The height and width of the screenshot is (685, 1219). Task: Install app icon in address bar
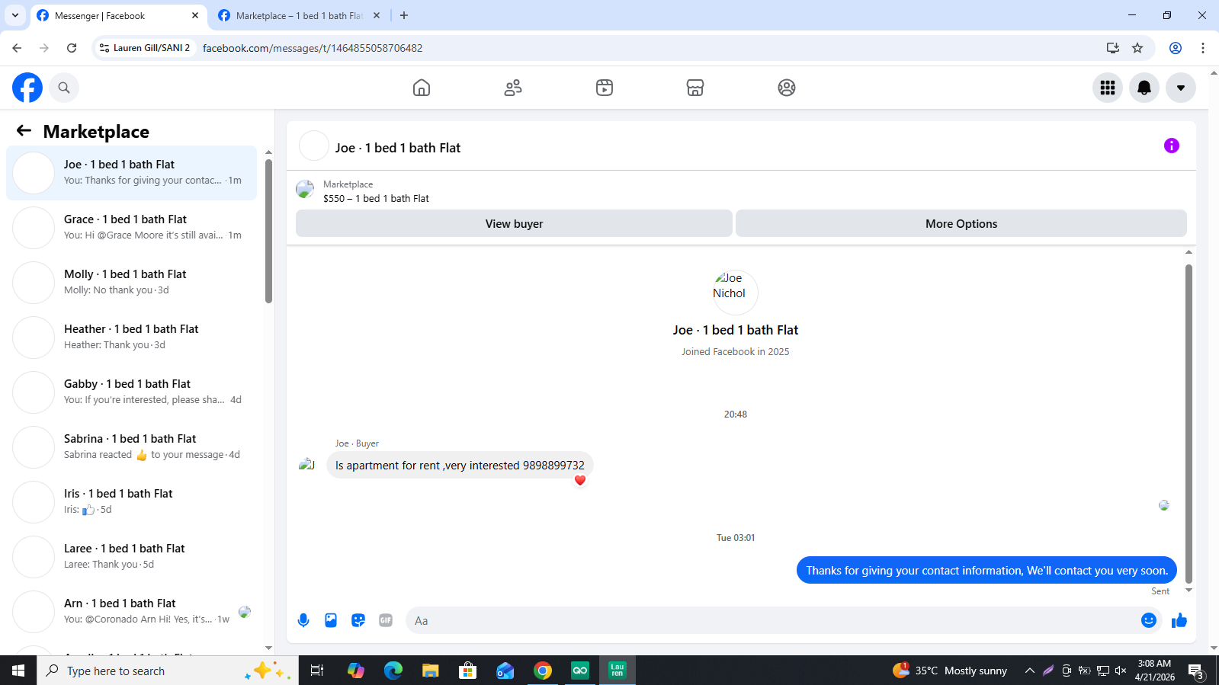pos(1113,48)
